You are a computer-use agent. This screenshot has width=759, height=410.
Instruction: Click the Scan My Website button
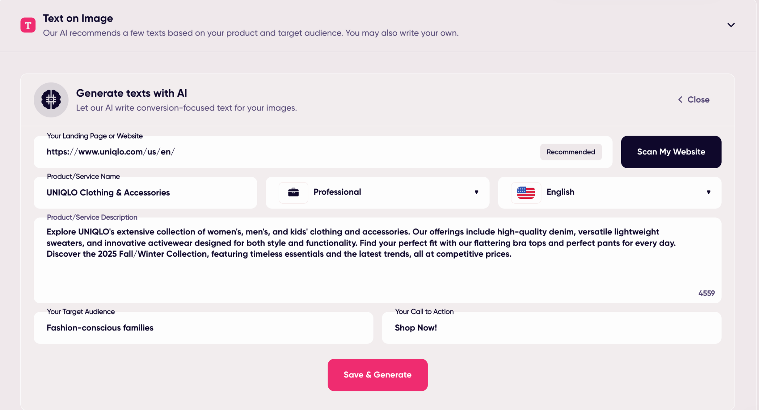tap(671, 152)
